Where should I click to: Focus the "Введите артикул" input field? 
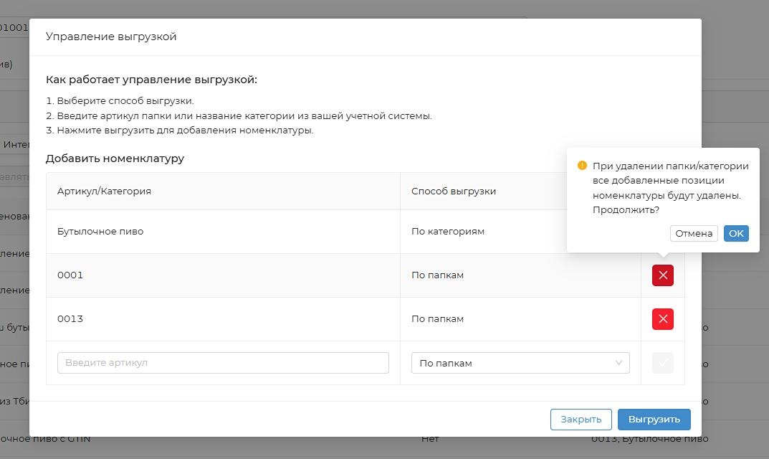(223, 363)
